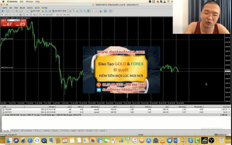Open the Tro Giup menu
Image resolution: width=232 pixels, height=145 pixels.
pyautogui.click(x=44, y=8)
